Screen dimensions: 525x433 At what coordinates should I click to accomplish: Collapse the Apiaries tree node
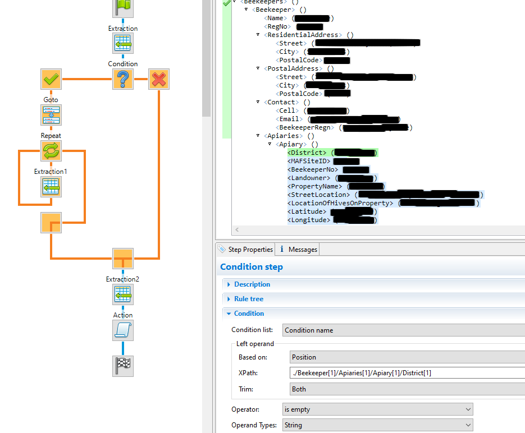pyautogui.click(x=258, y=135)
